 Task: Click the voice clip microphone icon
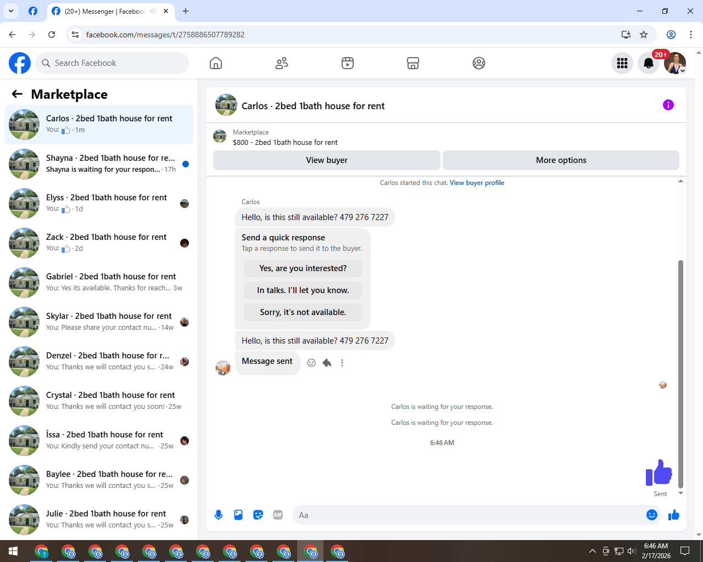point(219,515)
